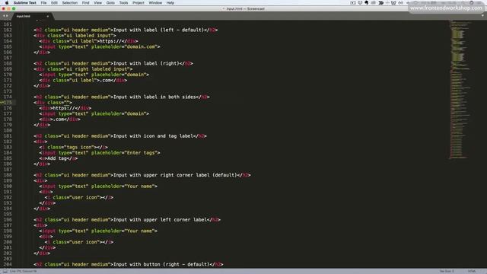Open the Edit menu
The width and height of the screenshot is (487, 274).
click(x=54, y=3)
